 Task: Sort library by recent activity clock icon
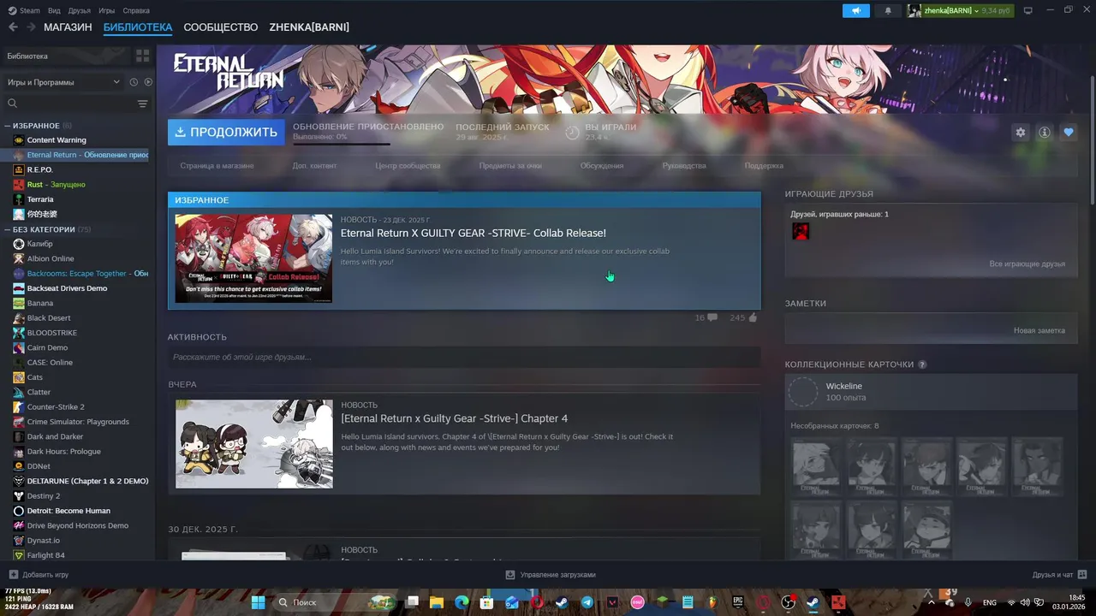134,82
